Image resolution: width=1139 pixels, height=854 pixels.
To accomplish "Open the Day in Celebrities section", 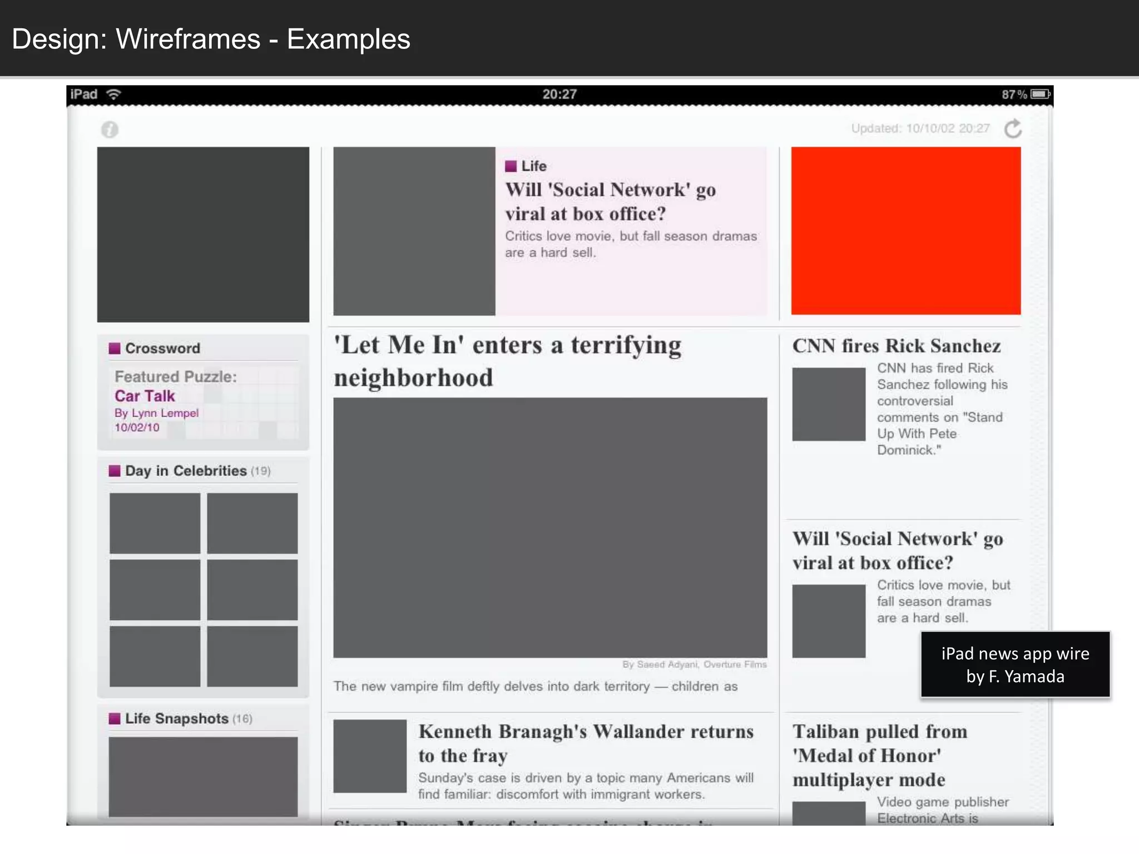I will [x=190, y=471].
